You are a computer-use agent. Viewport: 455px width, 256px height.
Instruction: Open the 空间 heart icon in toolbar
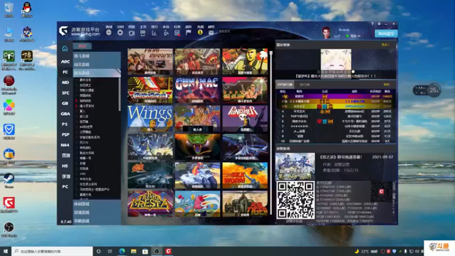click(x=120, y=32)
